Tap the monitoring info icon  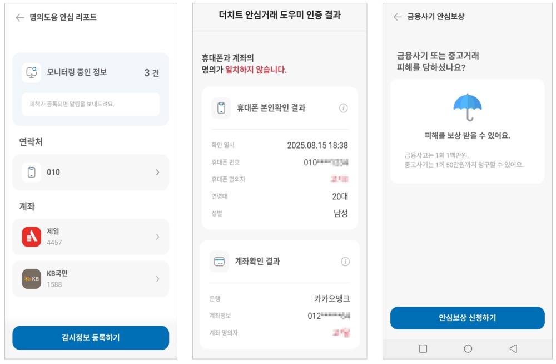32,73
